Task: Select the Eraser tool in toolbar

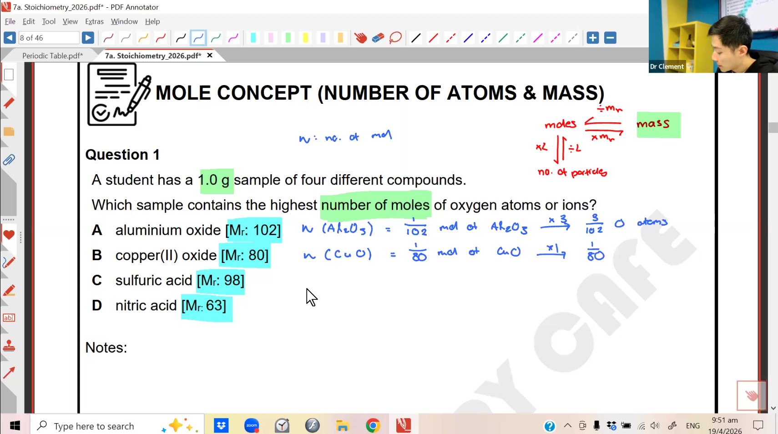Action: click(378, 38)
